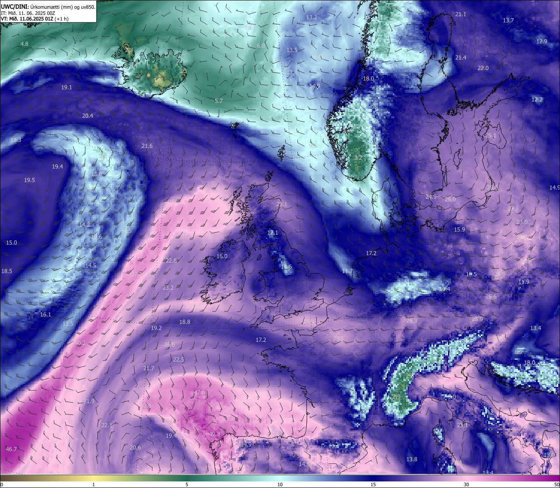Click the map value 22.5

[x=178, y=360]
